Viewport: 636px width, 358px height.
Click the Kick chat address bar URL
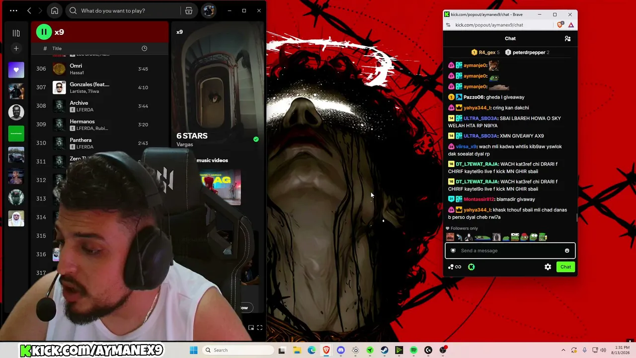[x=489, y=25]
